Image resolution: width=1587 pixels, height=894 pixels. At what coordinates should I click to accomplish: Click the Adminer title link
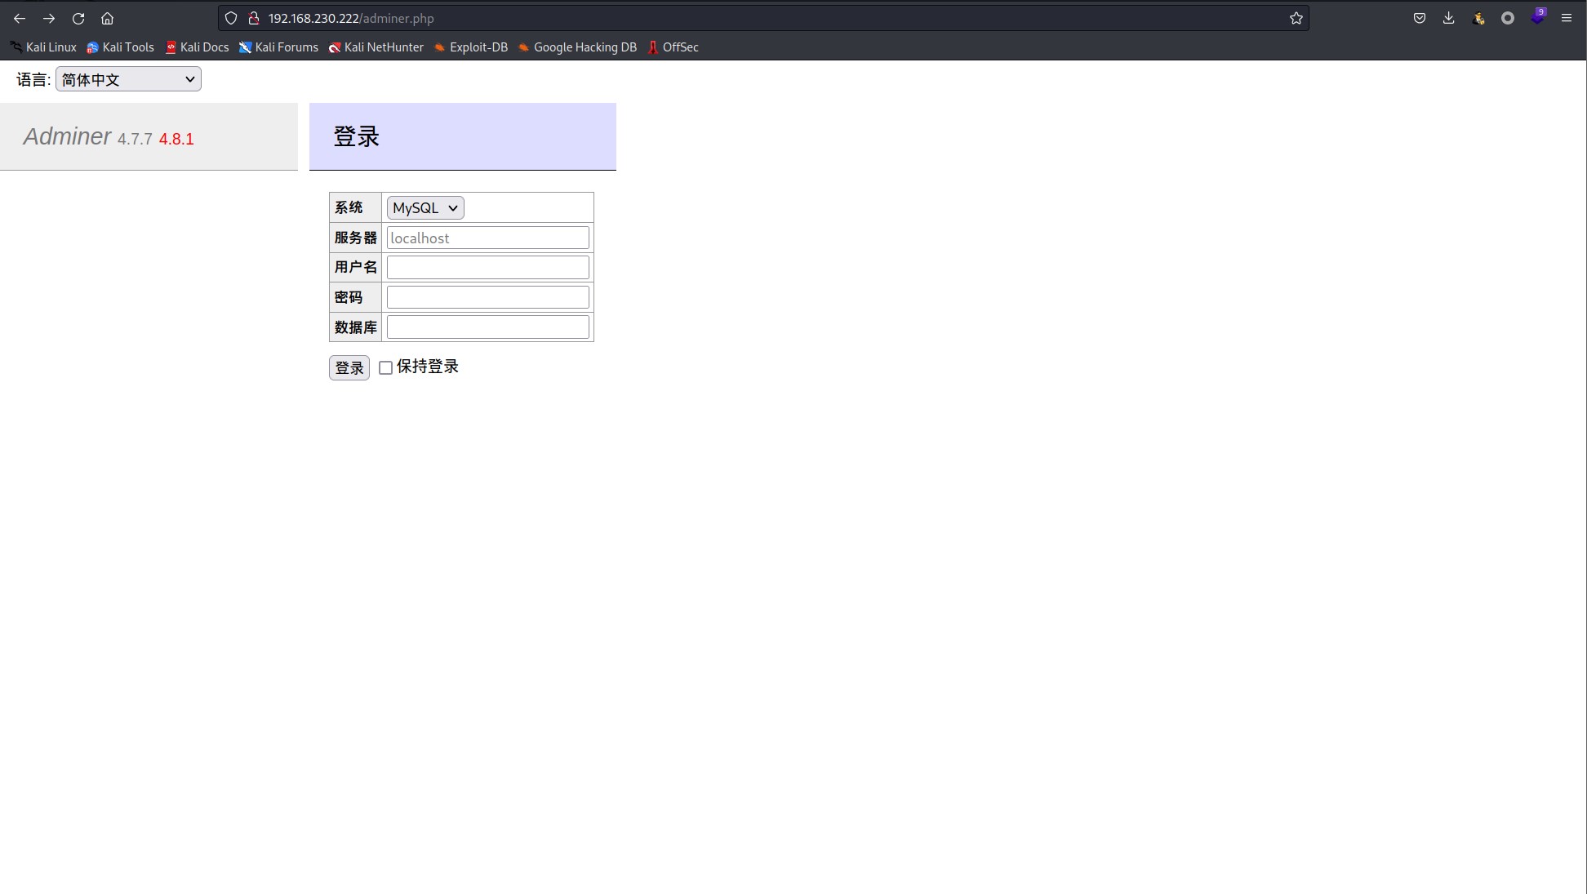pos(67,136)
